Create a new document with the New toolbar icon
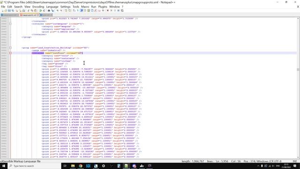Image resolution: width=300 pixels, height=169 pixels. click(2, 10)
